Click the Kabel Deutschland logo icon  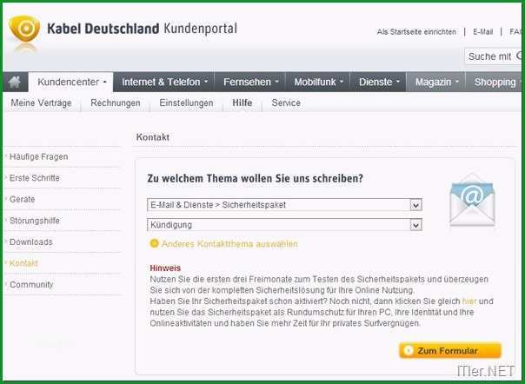coord(24,29)
